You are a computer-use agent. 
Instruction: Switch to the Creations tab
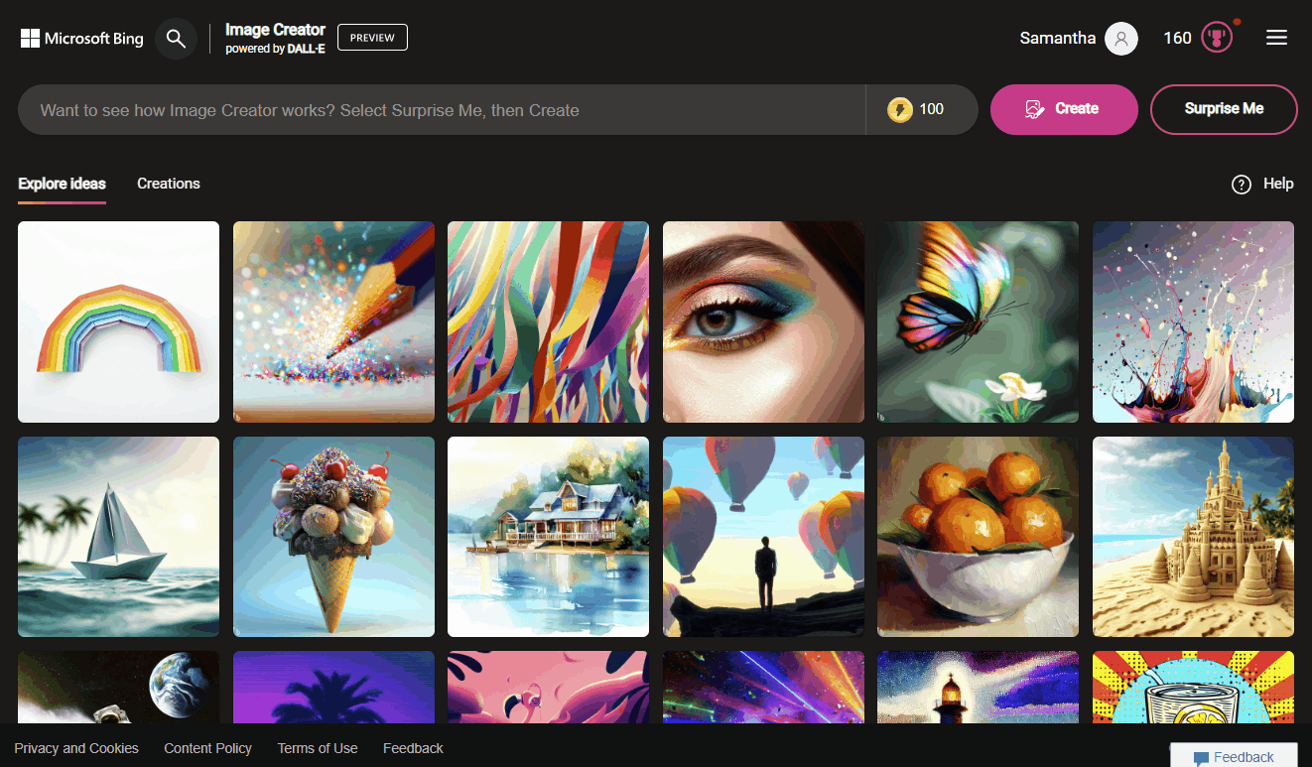pos(168,184)
